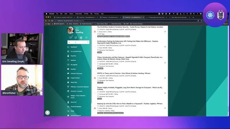The height and width of the screenshot is (129, 230).
Task: Open SPIFFE In Theory and Practice session title
Action: pyautogui.click(x=124, y=73)
